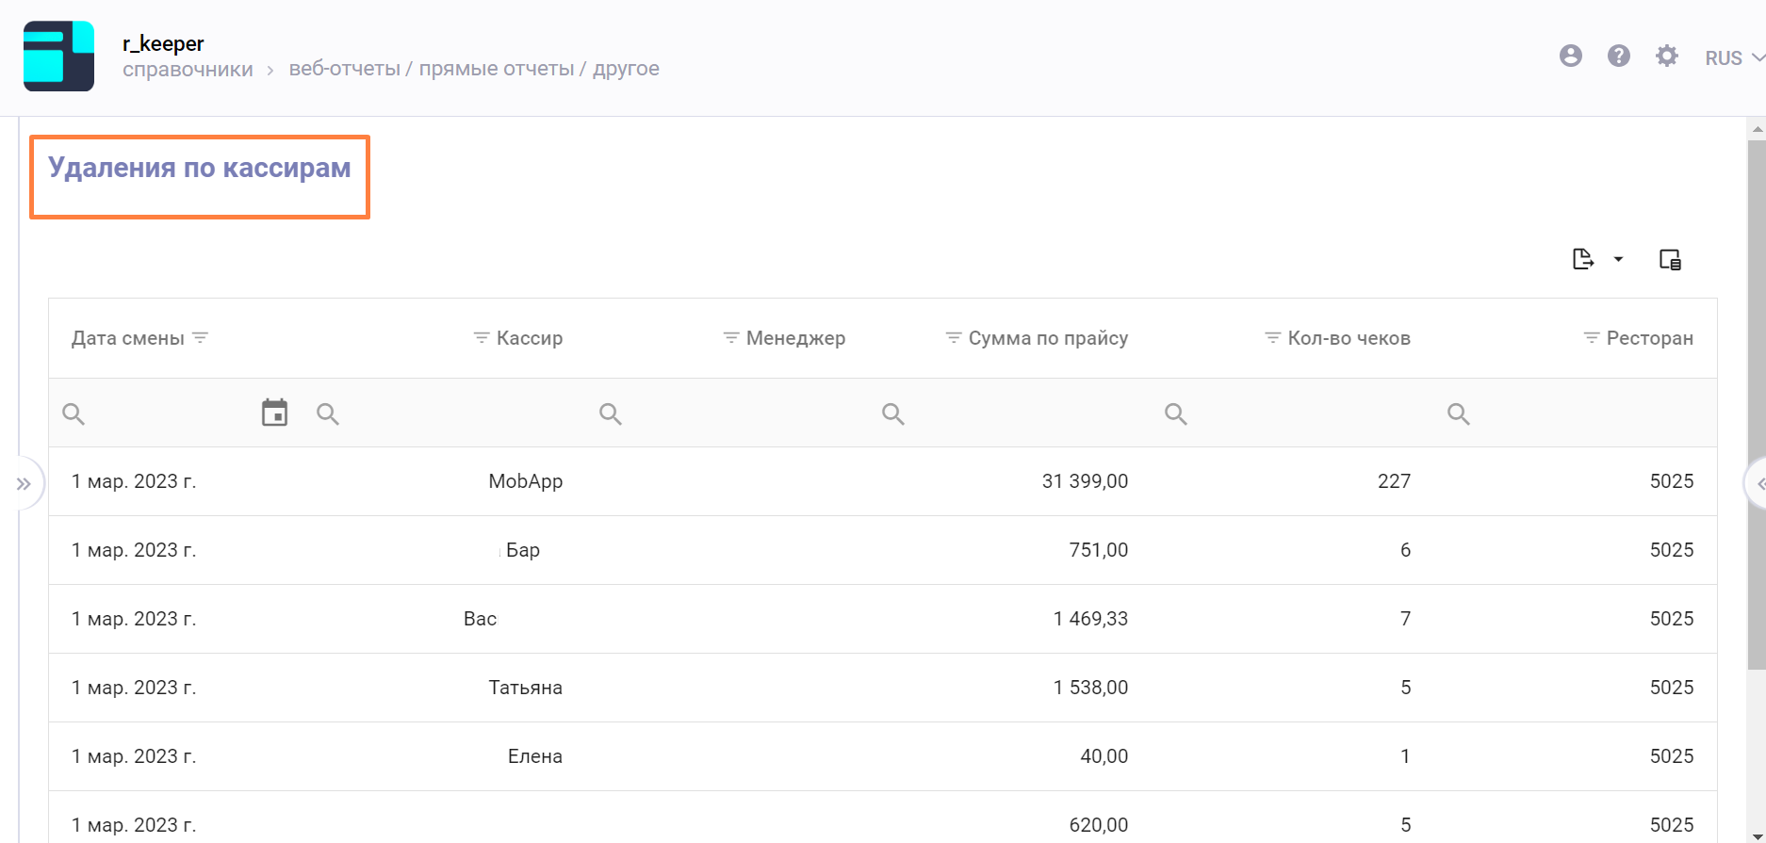Image resolution: width=1766 pixels, height=843 pixels.
Task: Open the help question mark icon
Action: click(1618, 57)
